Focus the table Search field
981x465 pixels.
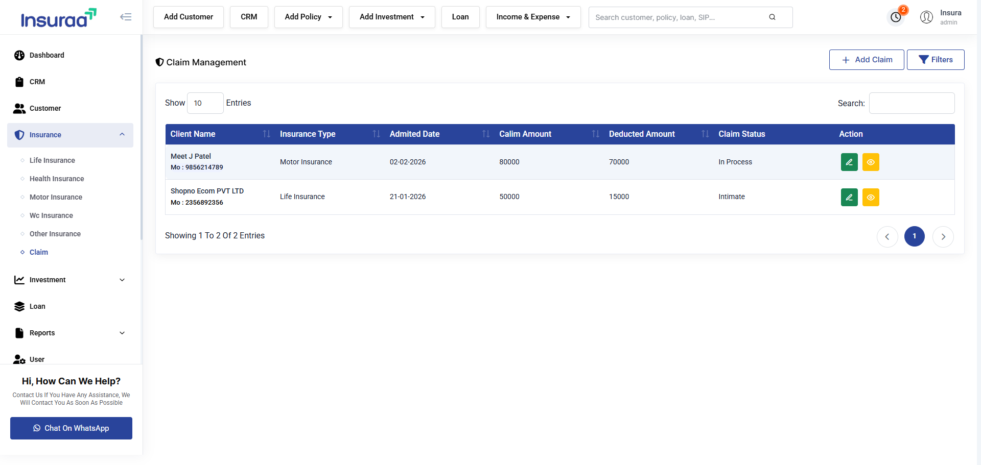coord(912,103)
